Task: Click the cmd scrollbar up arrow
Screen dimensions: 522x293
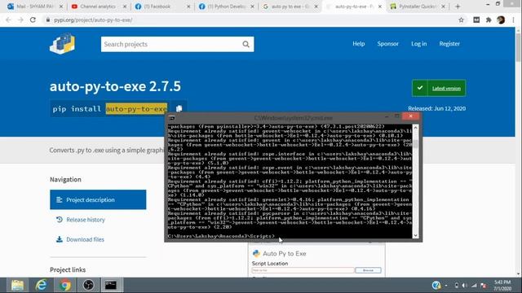Action: (x=415, y=128)
